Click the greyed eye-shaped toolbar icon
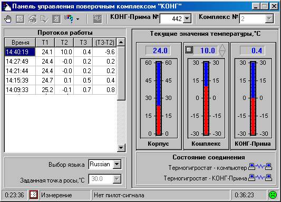Screen dimensions: 281x202 click(33, 19)
